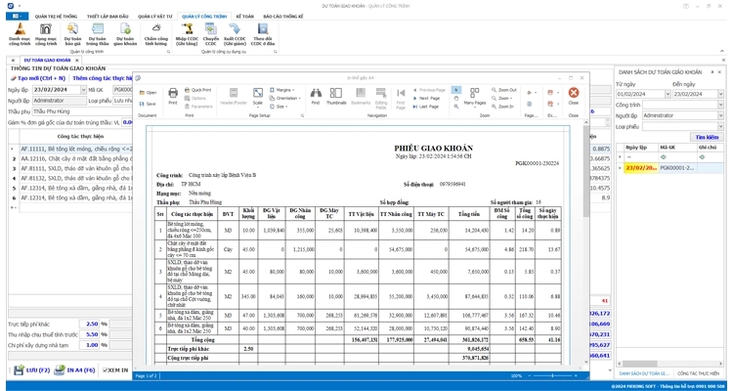733x391 pixels.
Task: Click the Tìm kiếm search button
Action: tap(707, 137)
